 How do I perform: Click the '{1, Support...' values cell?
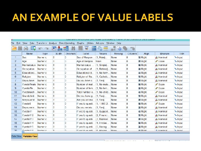coord(103,112)
